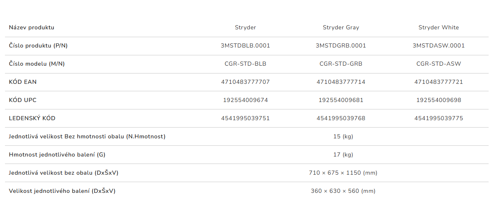Select the 17 (kg) package weight value
The width and height of the screenshot is (494, 204).
tap(343, 155)
